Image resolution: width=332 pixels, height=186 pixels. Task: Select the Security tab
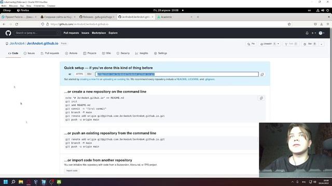point(123,53)
